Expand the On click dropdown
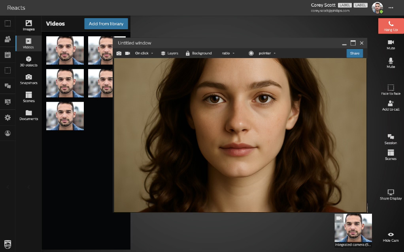404x252 pixels. click(144, 53)
